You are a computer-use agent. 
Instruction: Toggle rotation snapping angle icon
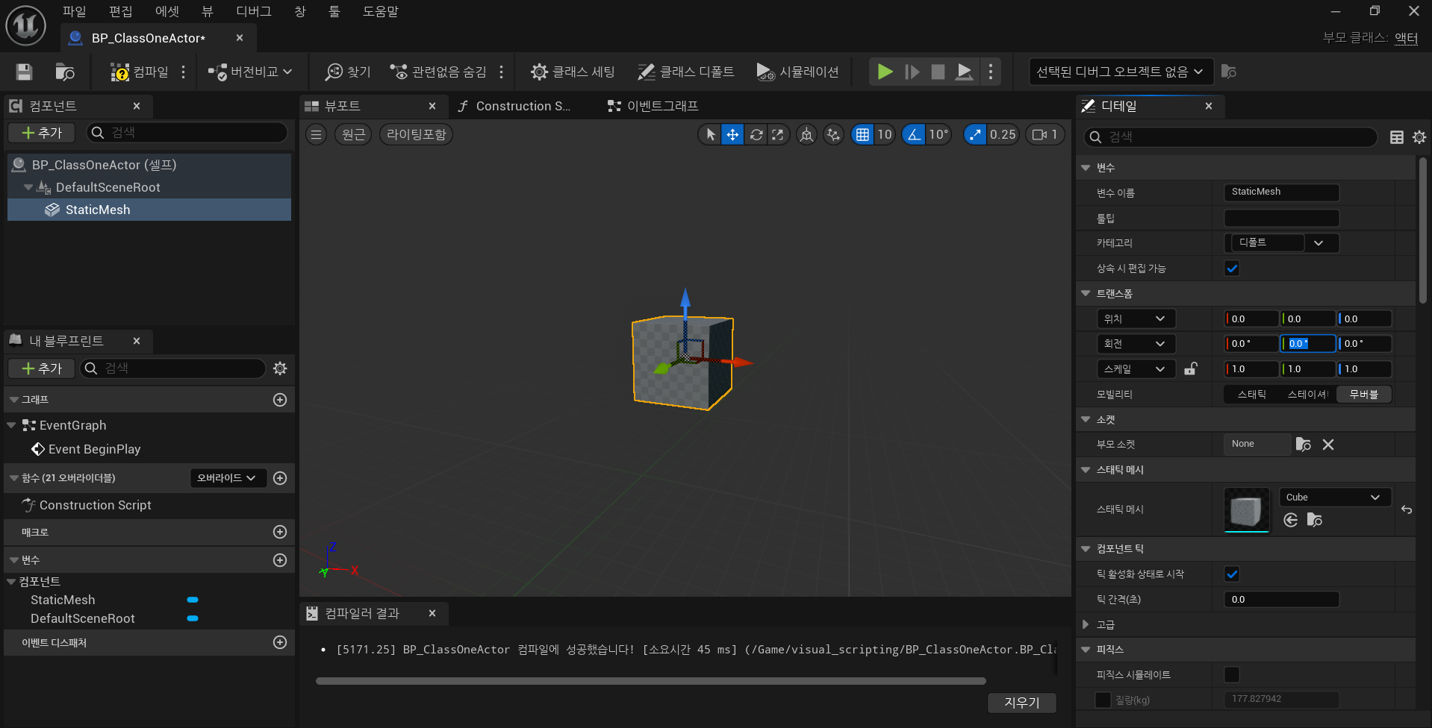tap(914, 134)
